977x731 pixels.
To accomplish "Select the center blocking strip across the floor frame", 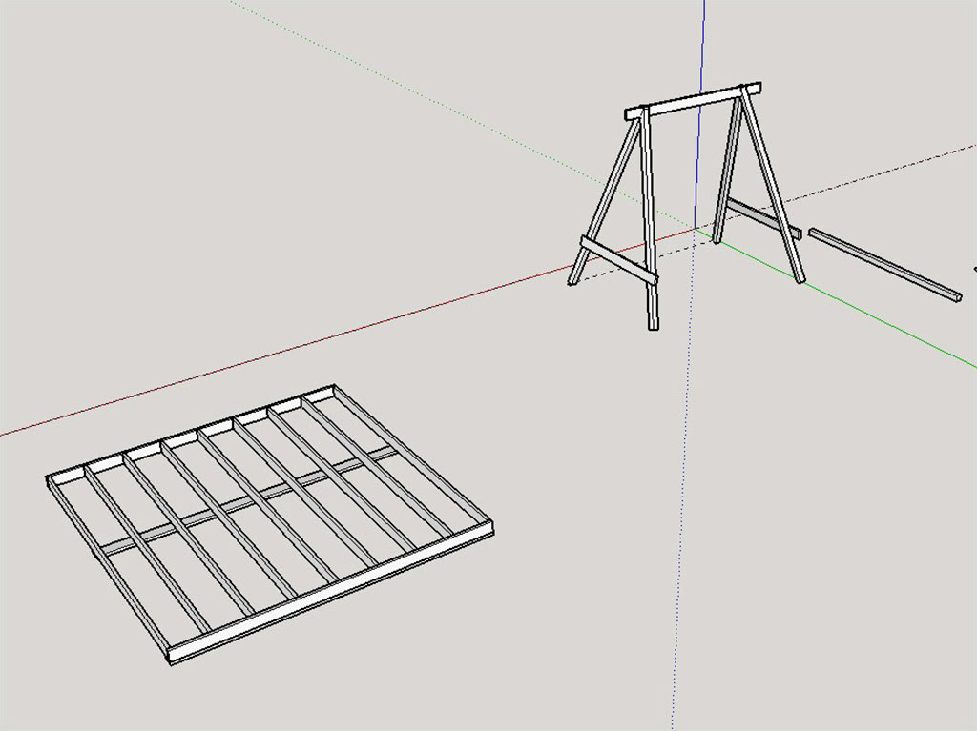I will coord(249,499).
